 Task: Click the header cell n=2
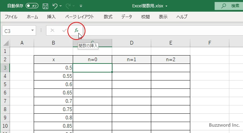tap(171, 60)
